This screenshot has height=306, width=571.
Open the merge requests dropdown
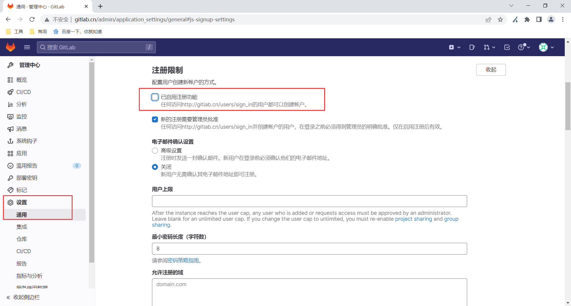pyautogui.click(x=489, y=47)
